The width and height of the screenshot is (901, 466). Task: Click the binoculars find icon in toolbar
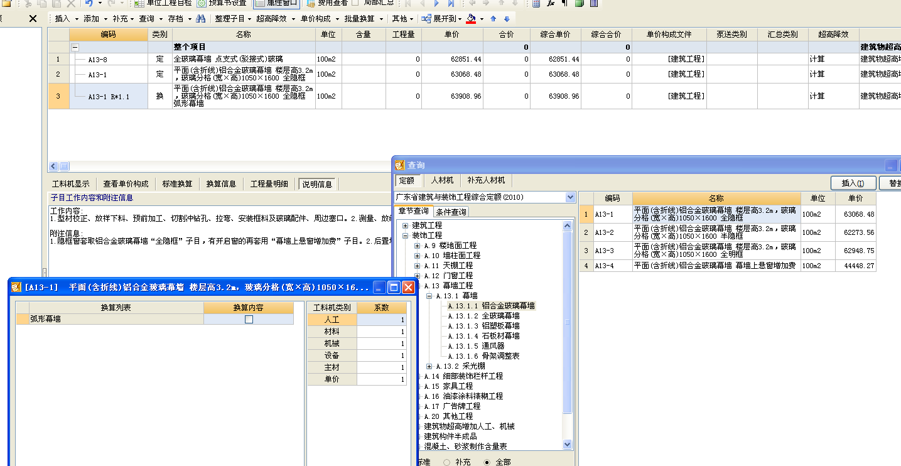[200, 19]
